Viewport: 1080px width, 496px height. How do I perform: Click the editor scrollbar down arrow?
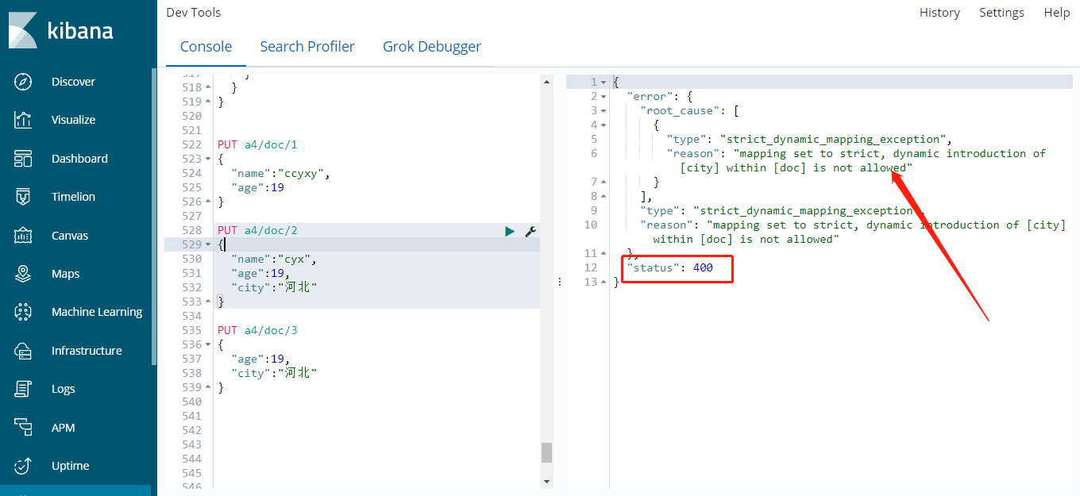click(546, 482)
